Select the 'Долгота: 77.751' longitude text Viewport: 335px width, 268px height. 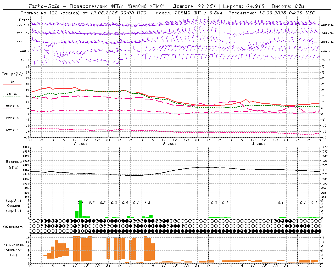tap(194, 6)
